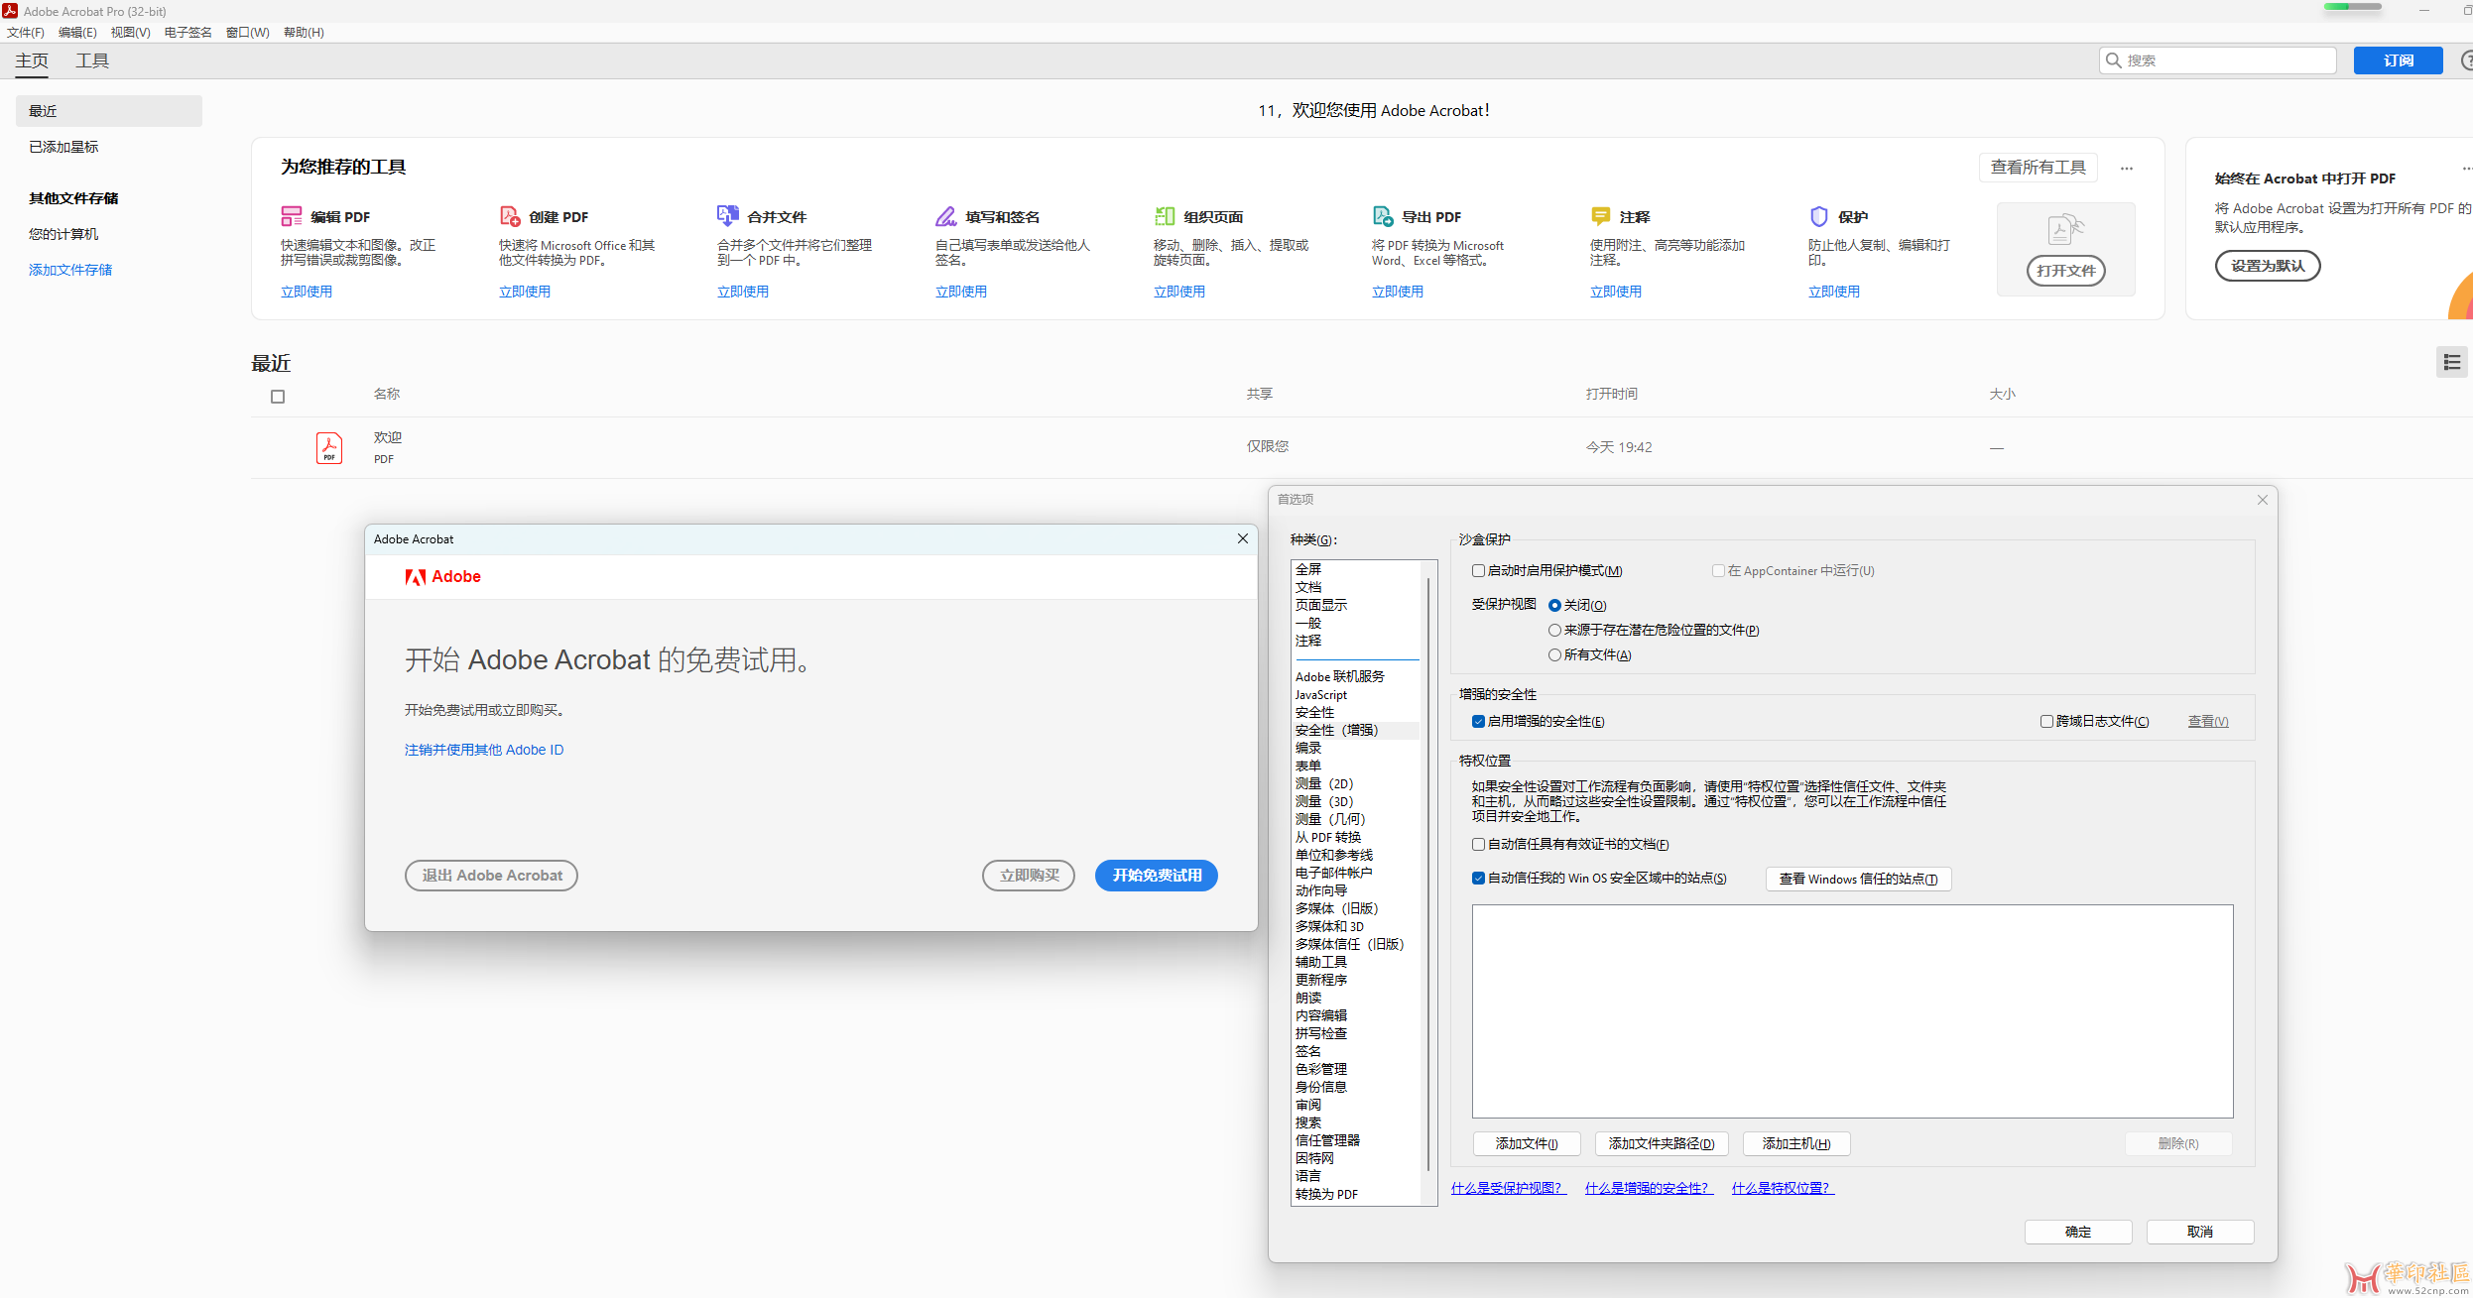Toggle 自动信任具有有效证书的文档 checkbox
This screenshot has width=2473, height=1298.
click(x=1478, y=845)
